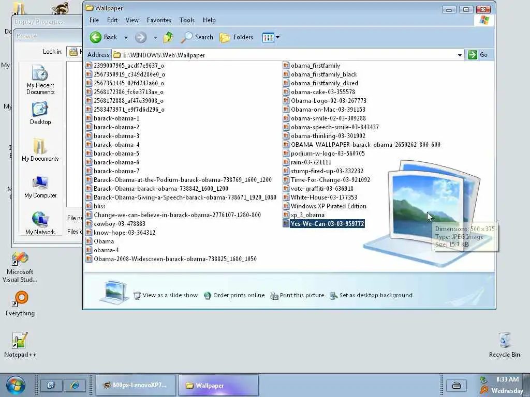The image size is (530, 397).
Task: Open the Tools menu
Action: point(187,20)
